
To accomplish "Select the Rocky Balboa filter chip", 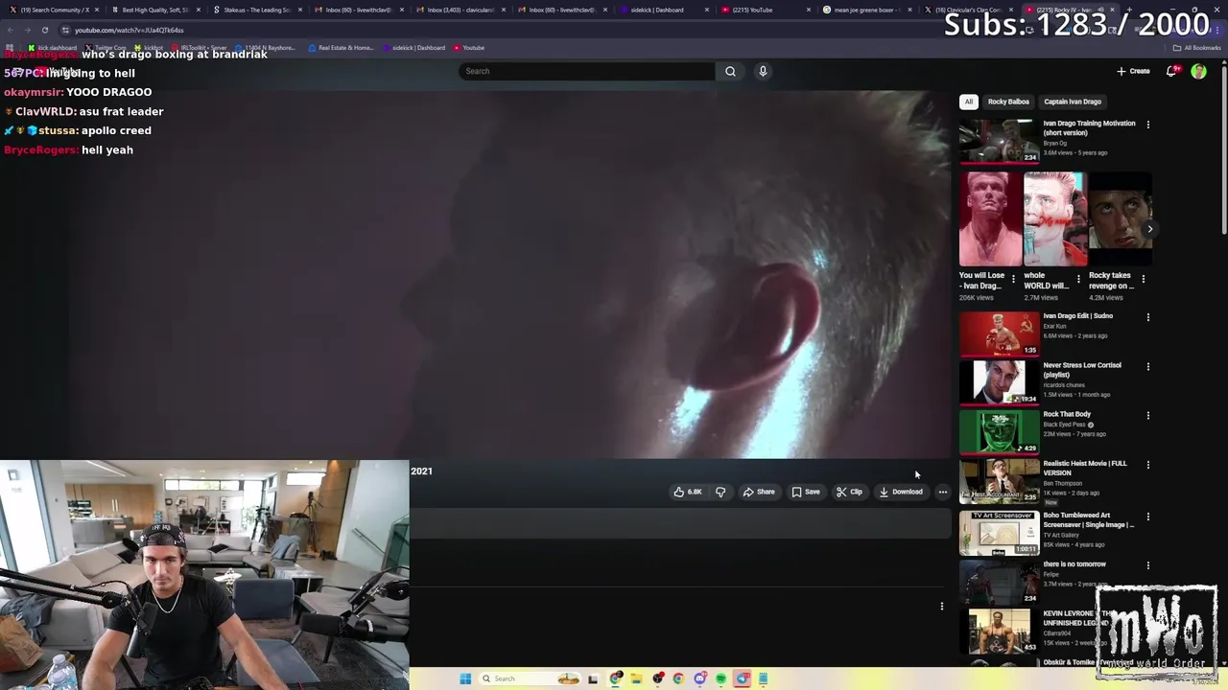I will point(1008,102).
